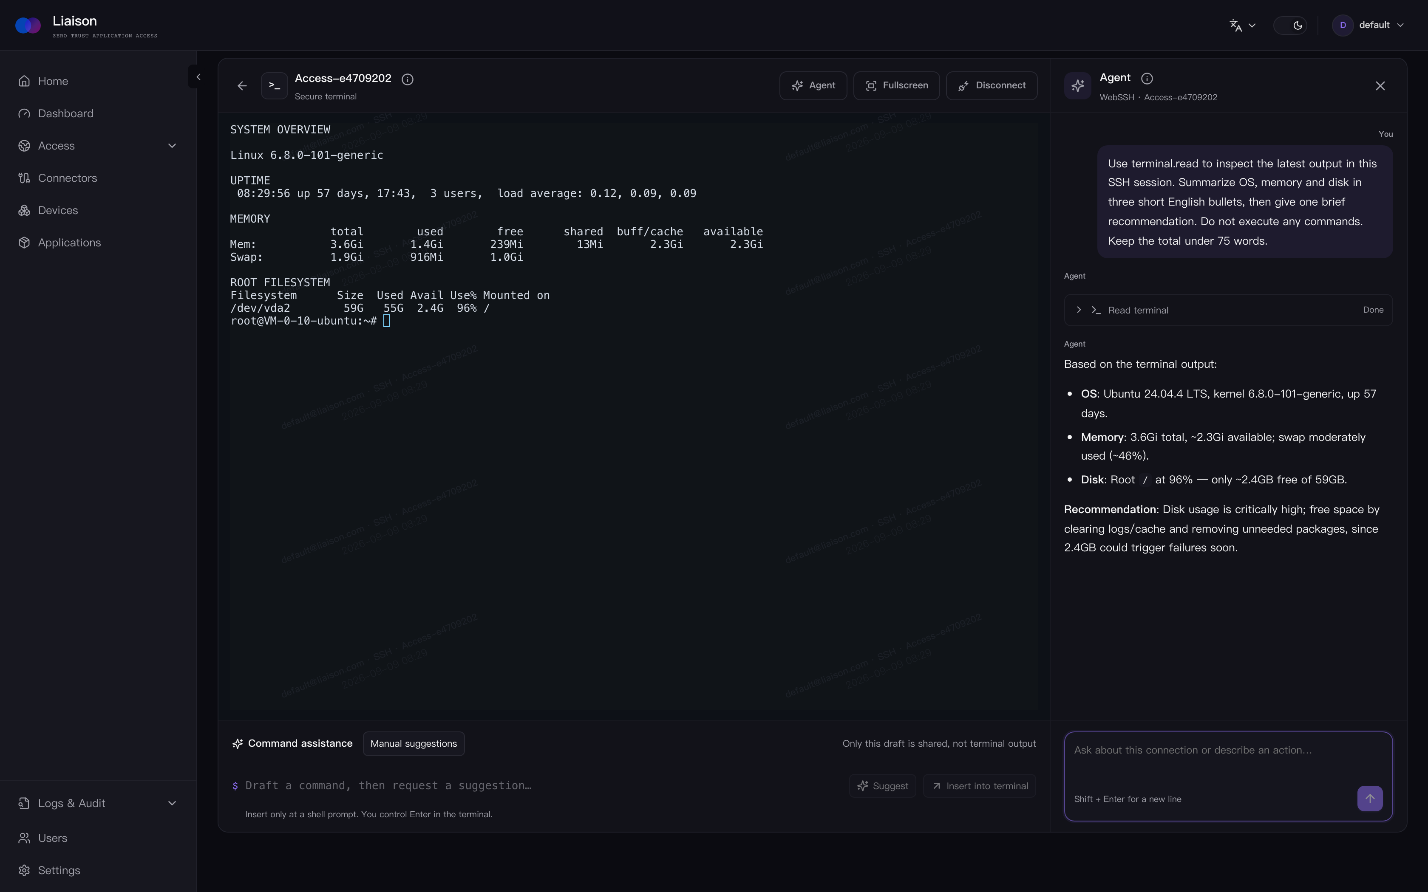Expand the Logs & Audit section
This screenshot has width=1428, height=892.
[x=98, y=803]
